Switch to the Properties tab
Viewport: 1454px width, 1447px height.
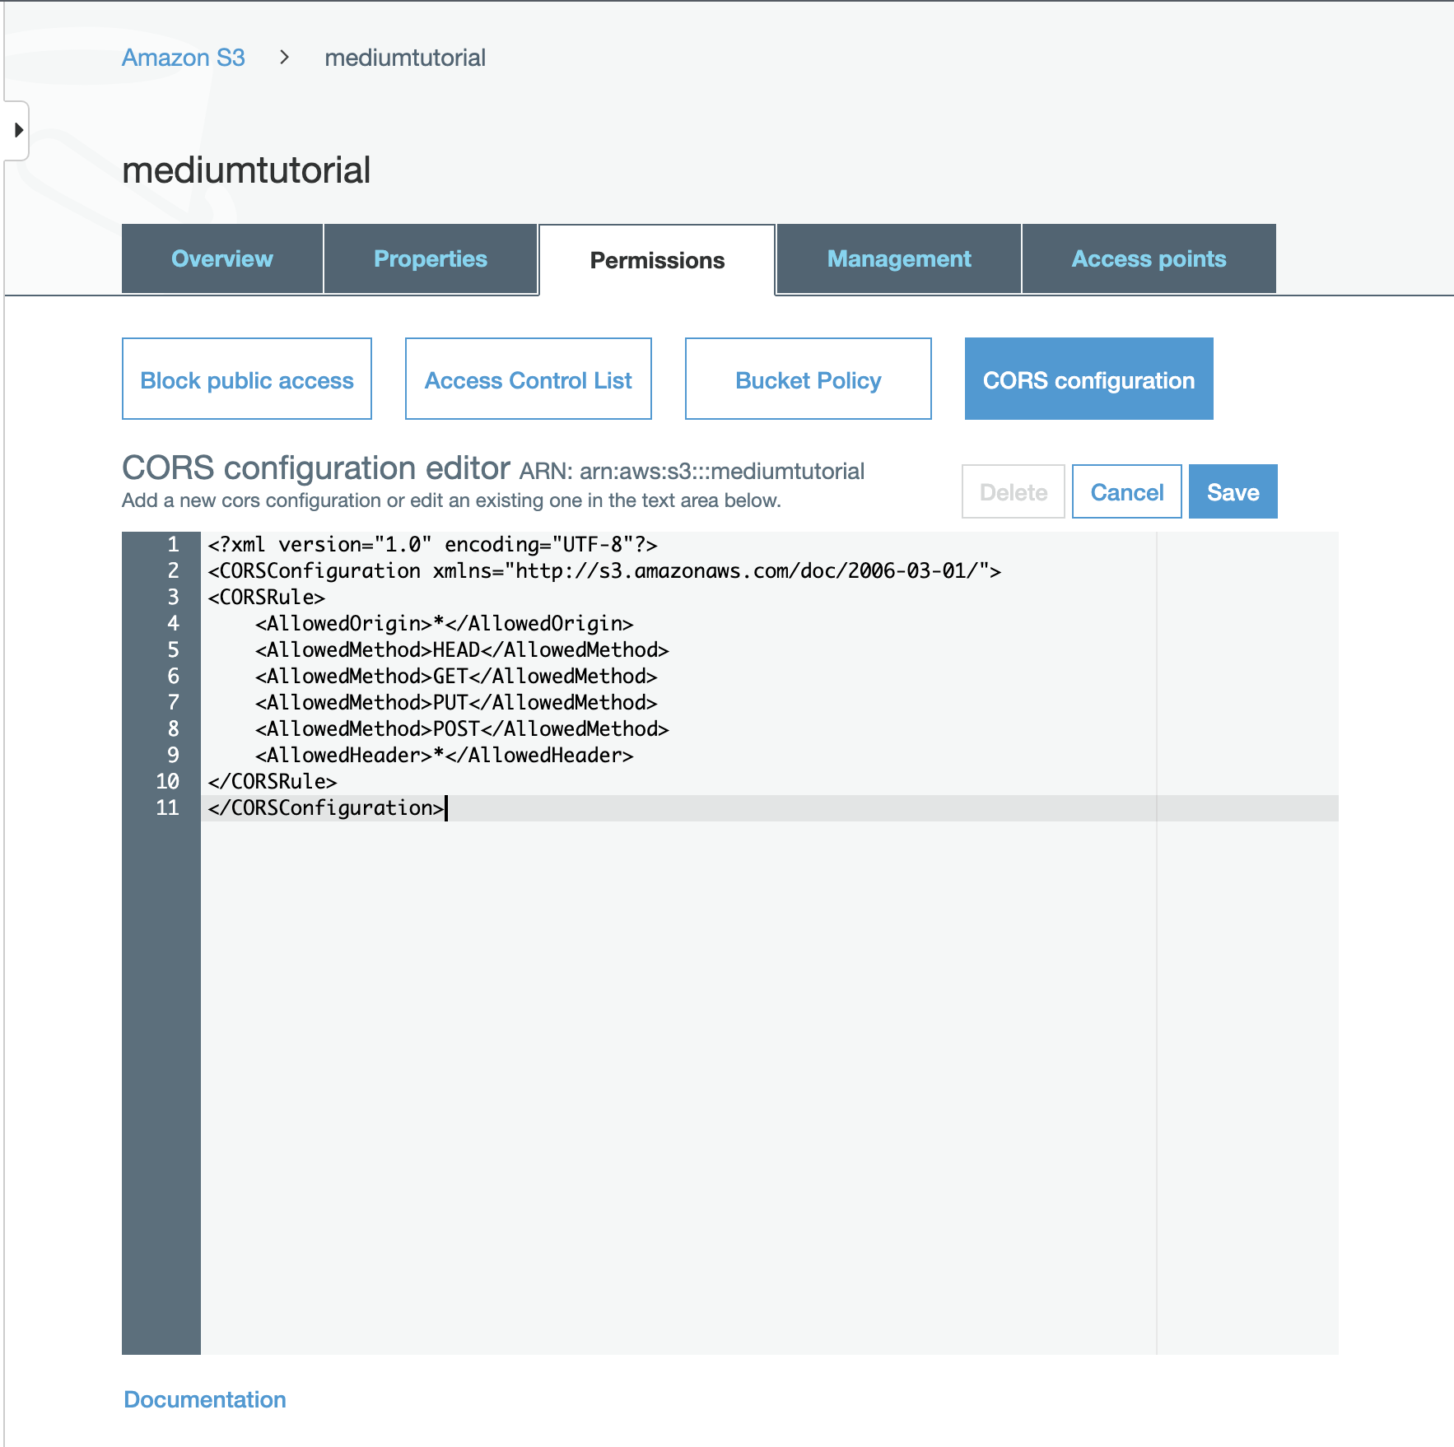tap(431, 258)
